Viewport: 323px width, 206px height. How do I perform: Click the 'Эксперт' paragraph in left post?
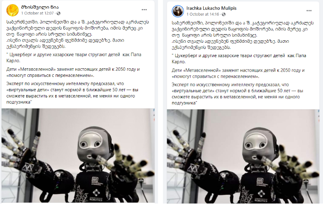[x=72, y=93]
